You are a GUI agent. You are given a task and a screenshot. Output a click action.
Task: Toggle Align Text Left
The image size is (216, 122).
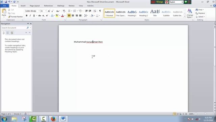69,16
